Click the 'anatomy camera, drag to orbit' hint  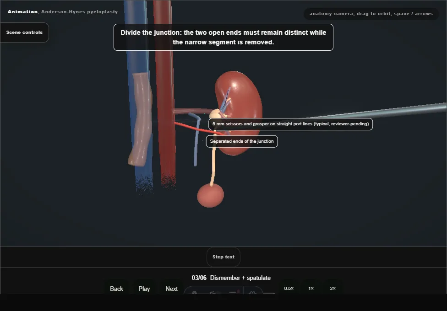coord(371,14)
